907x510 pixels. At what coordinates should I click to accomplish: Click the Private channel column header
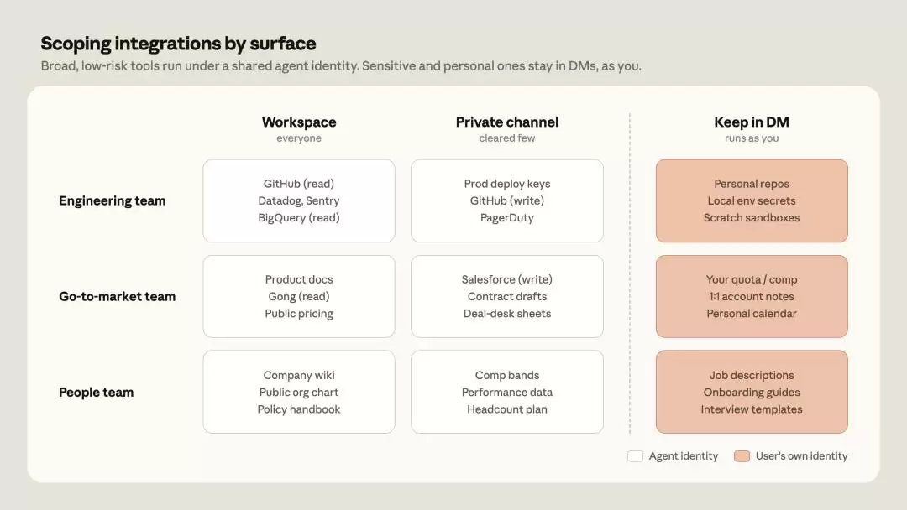[x=507, y=122]
